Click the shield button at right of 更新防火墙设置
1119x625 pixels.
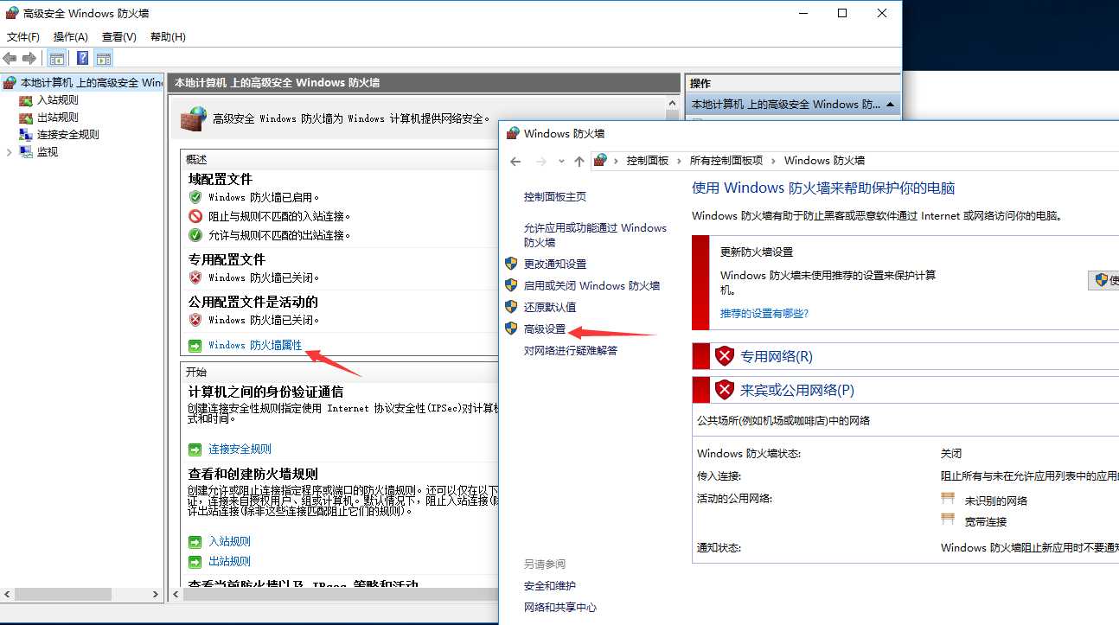point(1103,280)
